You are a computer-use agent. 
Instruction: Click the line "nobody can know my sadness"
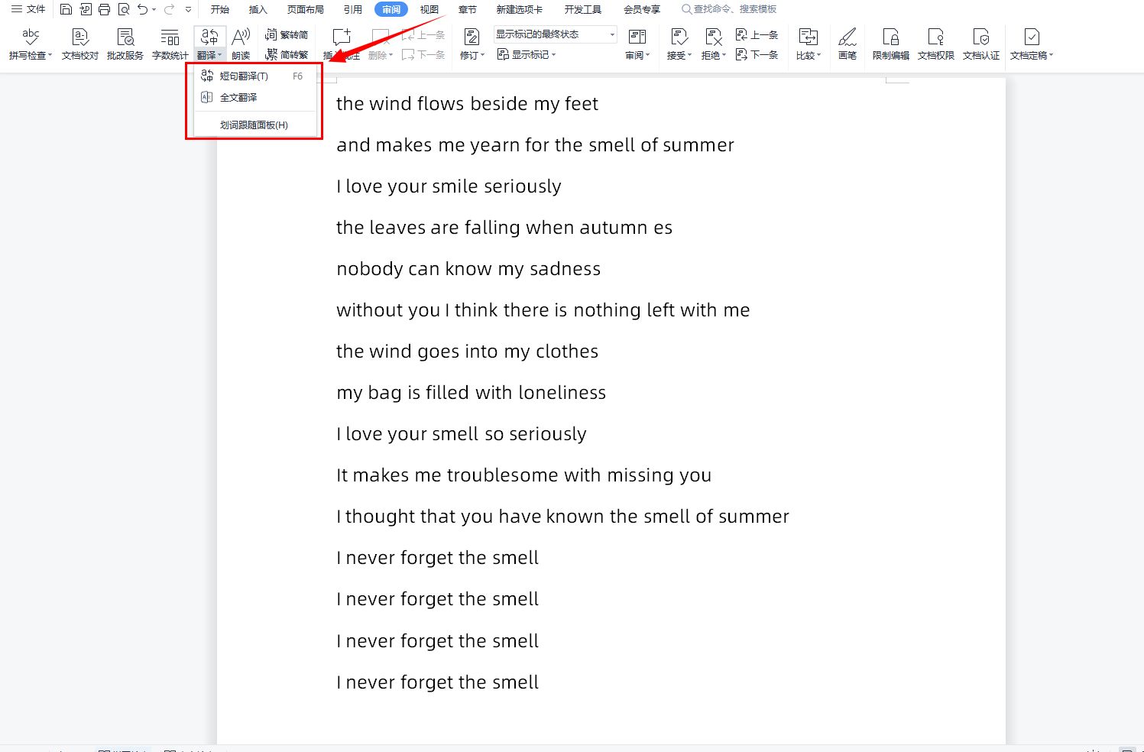(x=468, y=268)
